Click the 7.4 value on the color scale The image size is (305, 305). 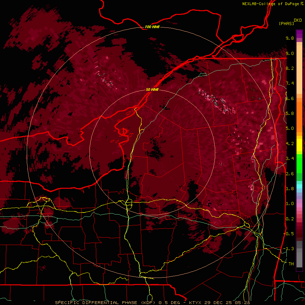click(290, 83)
